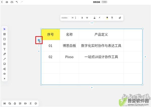Viewport: 151px width, 107px height.
Task: Click the font size 36 field
Action: [72, 18]
